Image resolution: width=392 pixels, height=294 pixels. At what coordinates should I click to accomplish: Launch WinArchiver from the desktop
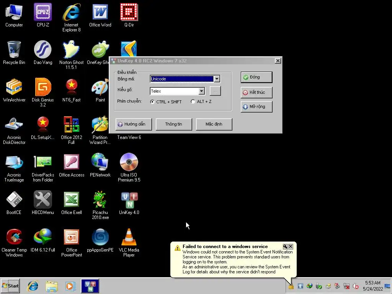point(14,90)
